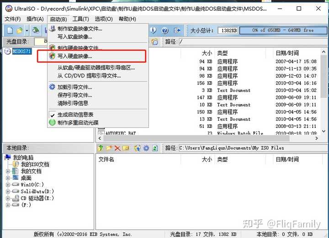Click the blue Info icon in toolbar

pos(153,31)
